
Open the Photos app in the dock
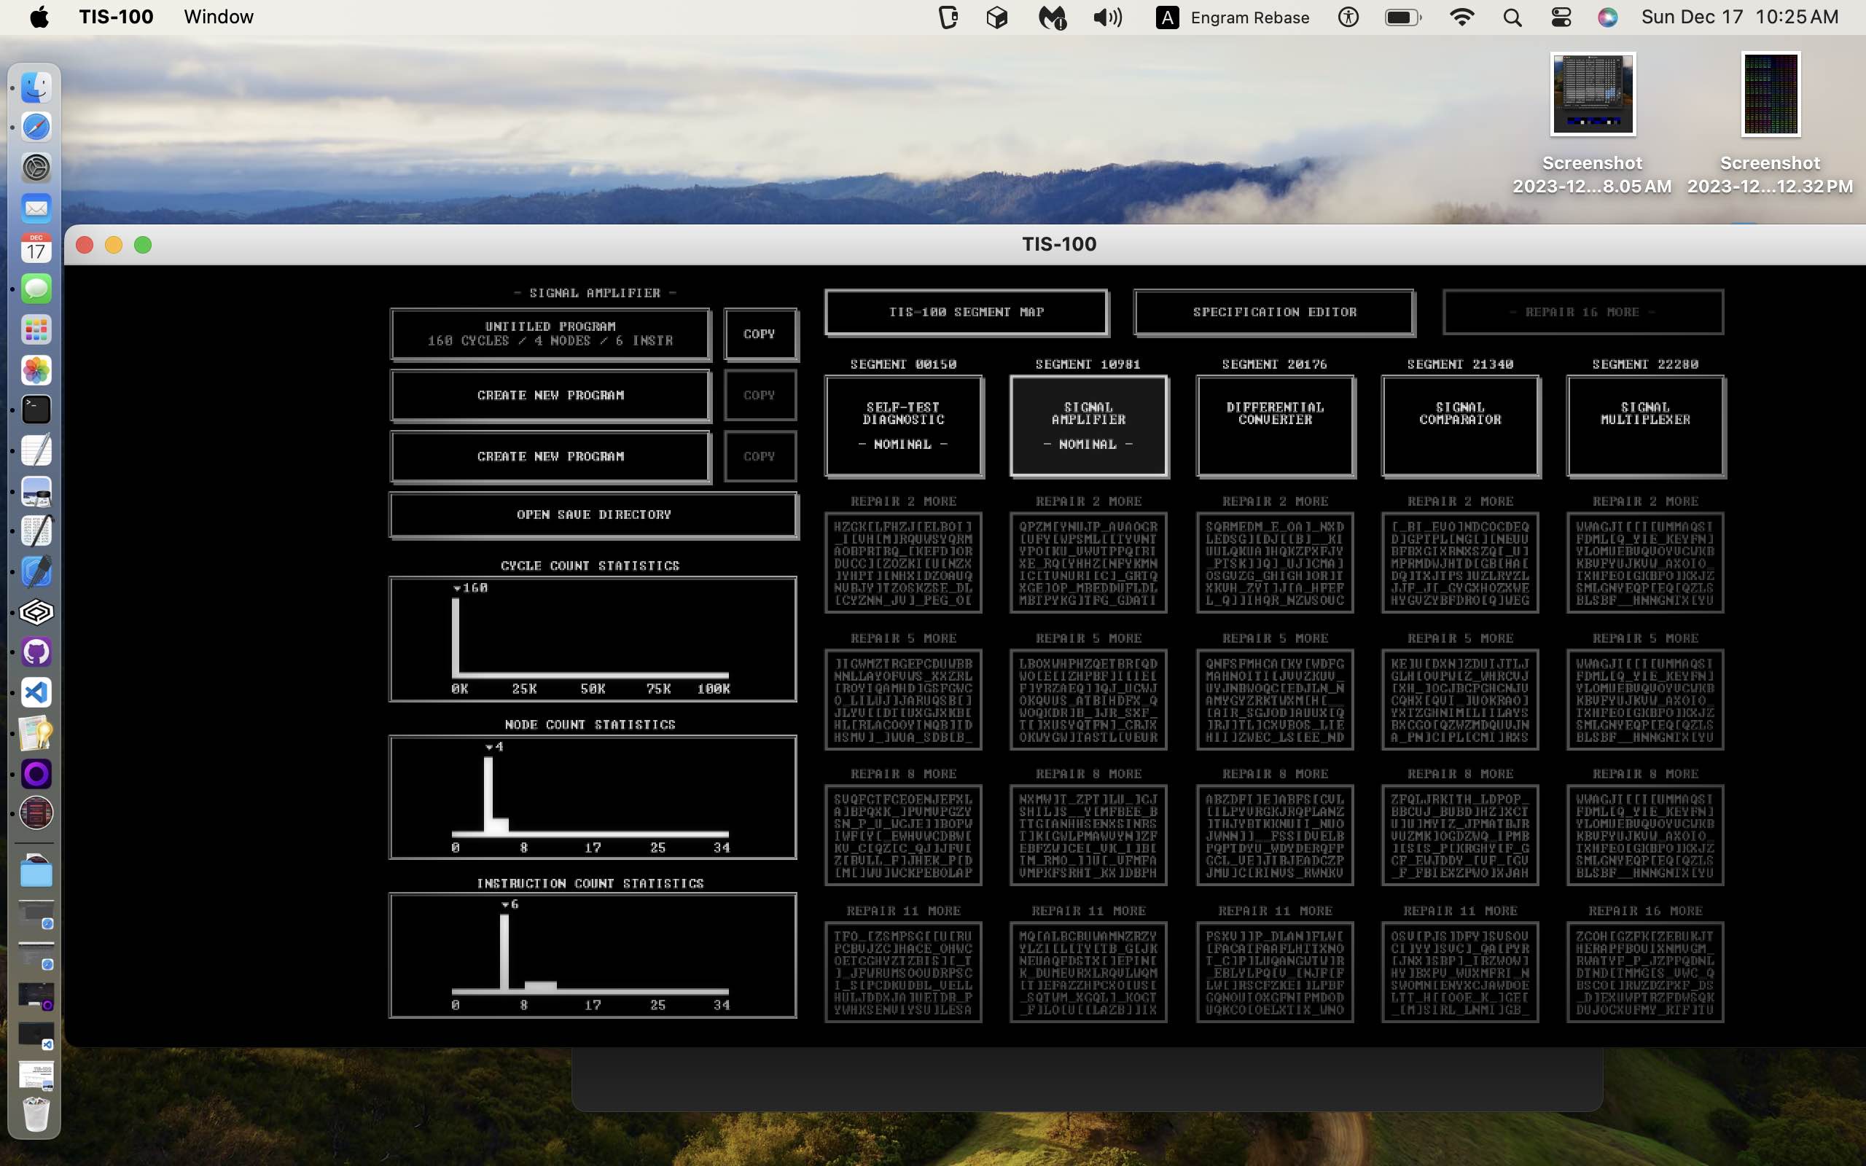(x=36, y=370)
